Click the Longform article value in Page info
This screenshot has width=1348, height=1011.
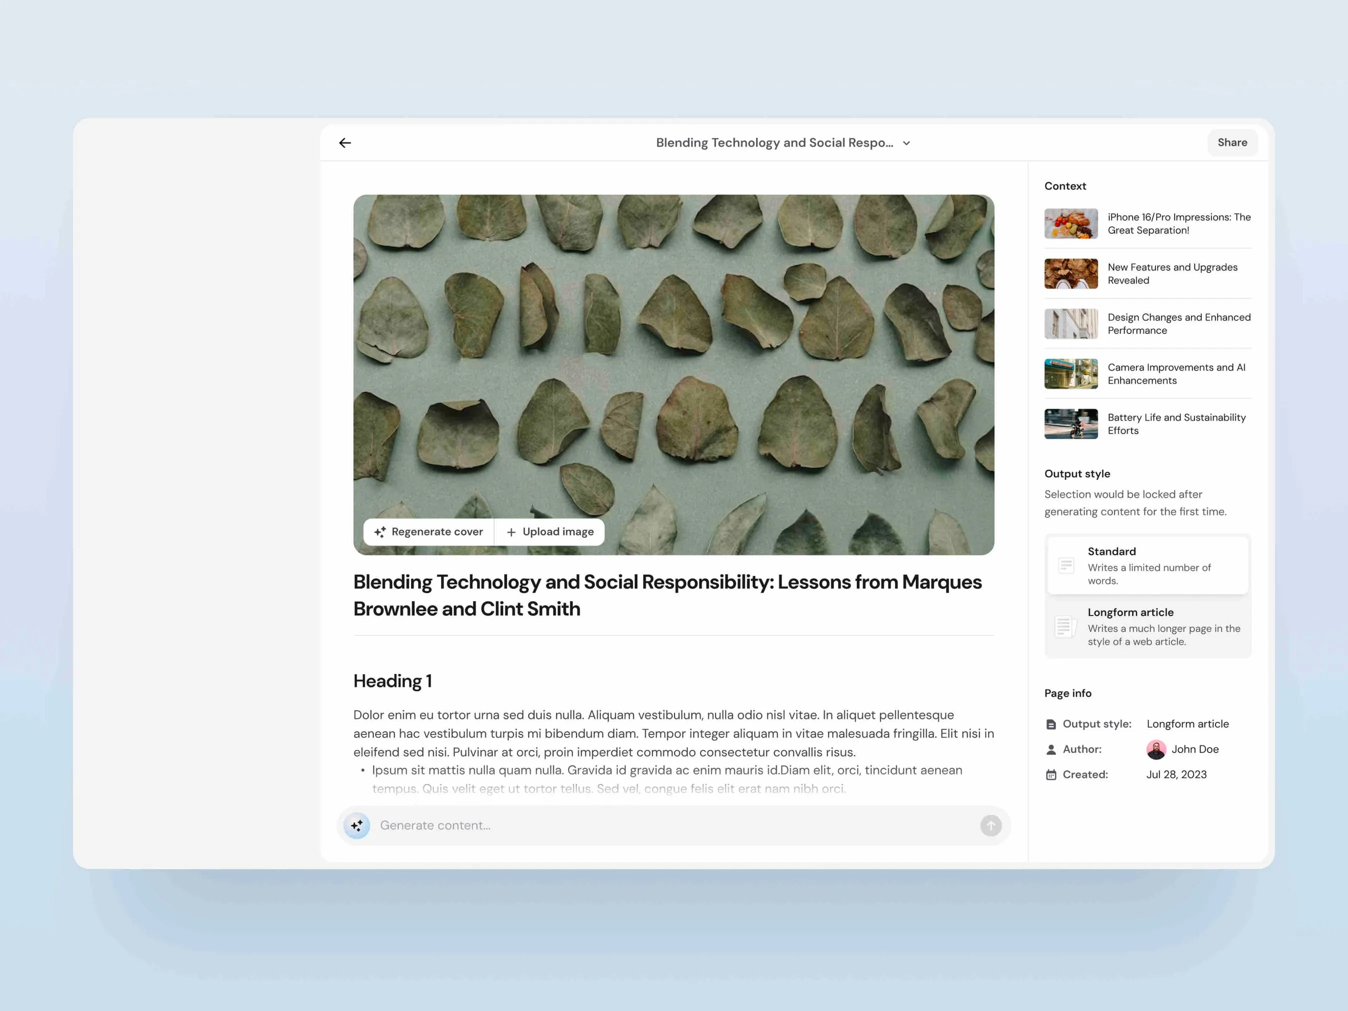coord(1187,724)
